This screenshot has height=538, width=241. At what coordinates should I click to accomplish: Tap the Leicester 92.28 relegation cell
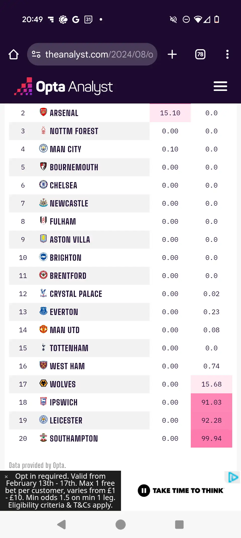211,420
